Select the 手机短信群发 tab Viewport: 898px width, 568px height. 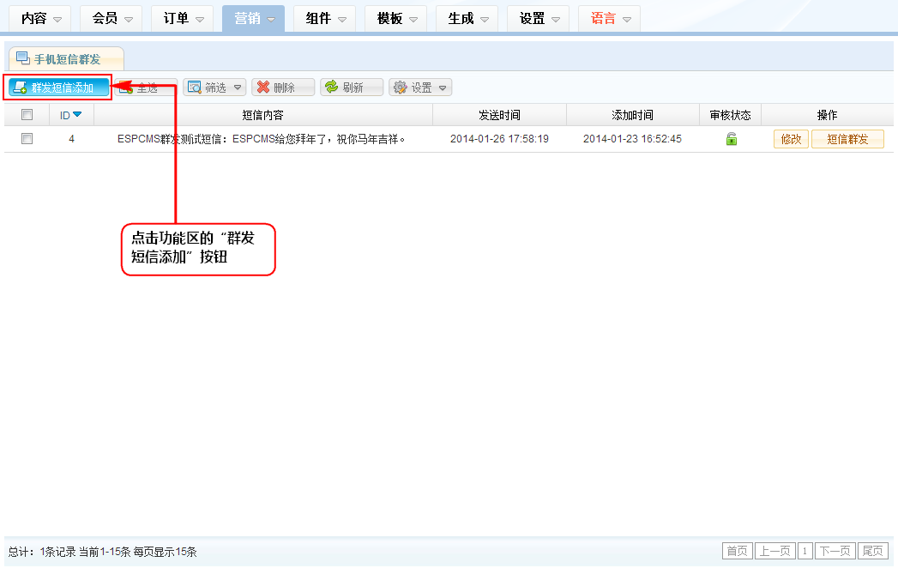67,59
